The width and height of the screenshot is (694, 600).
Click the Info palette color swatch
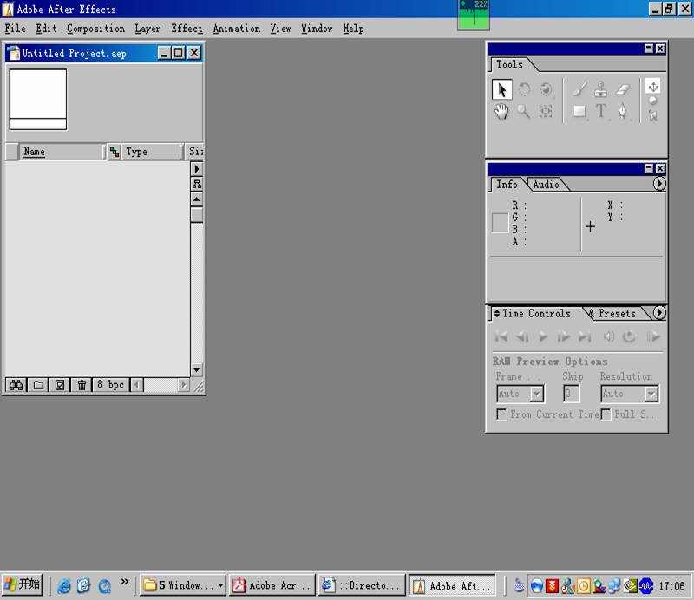click(x=500, y=223)
